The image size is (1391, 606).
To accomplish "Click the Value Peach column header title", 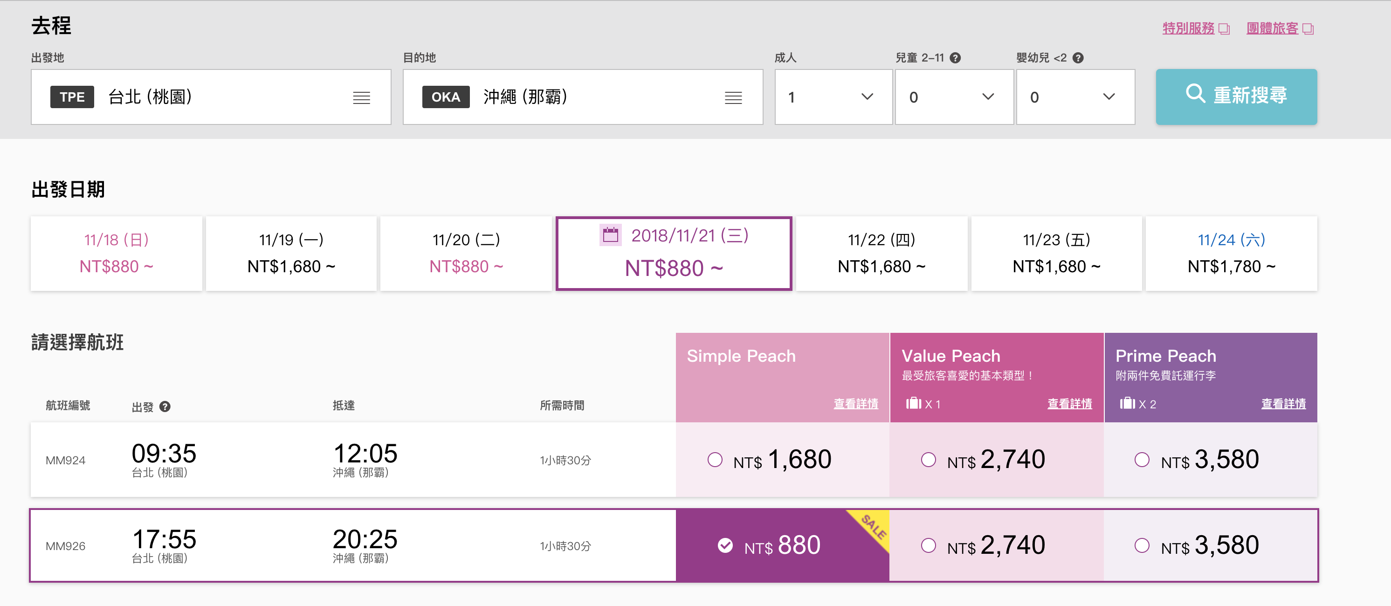I will [951, 356].
